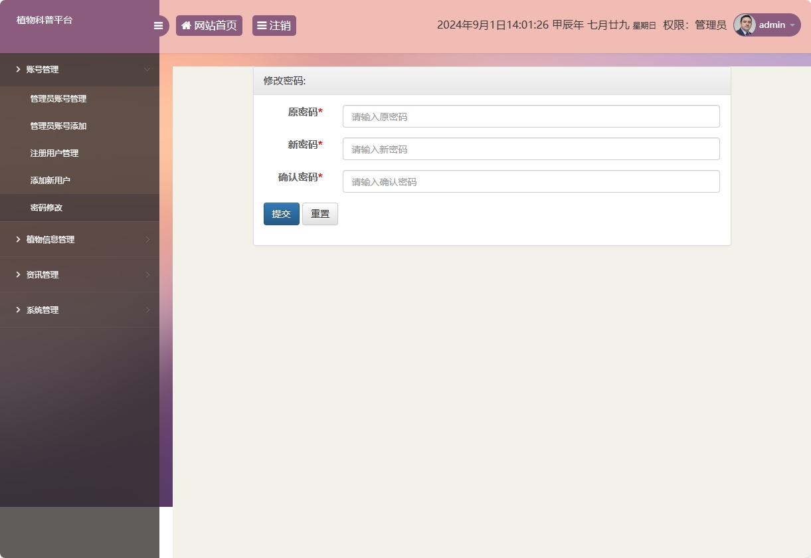
Task: Expand the 植物信息管理 menu section
Action: coord(80,240)
